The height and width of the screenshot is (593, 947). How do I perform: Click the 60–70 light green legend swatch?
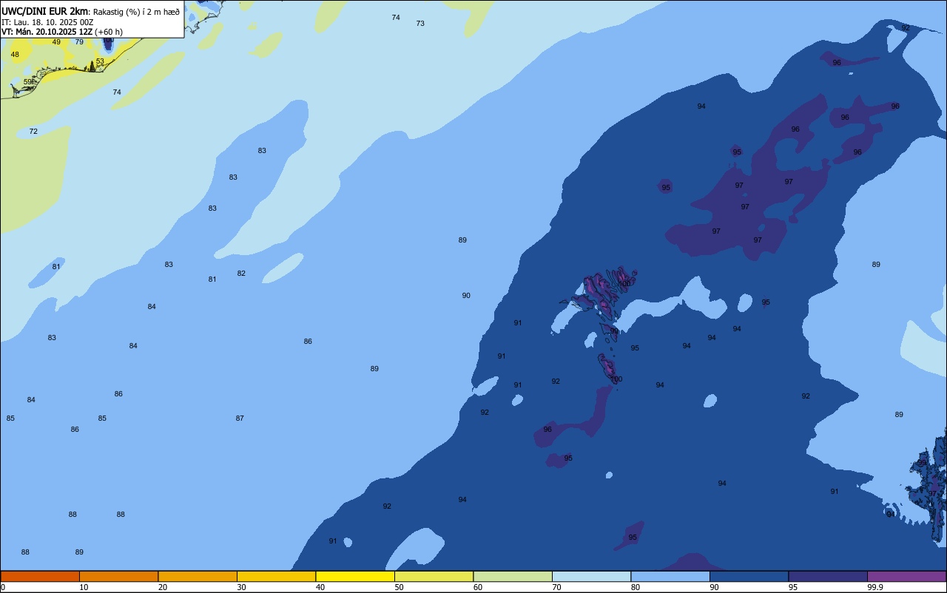coord(513,576)
